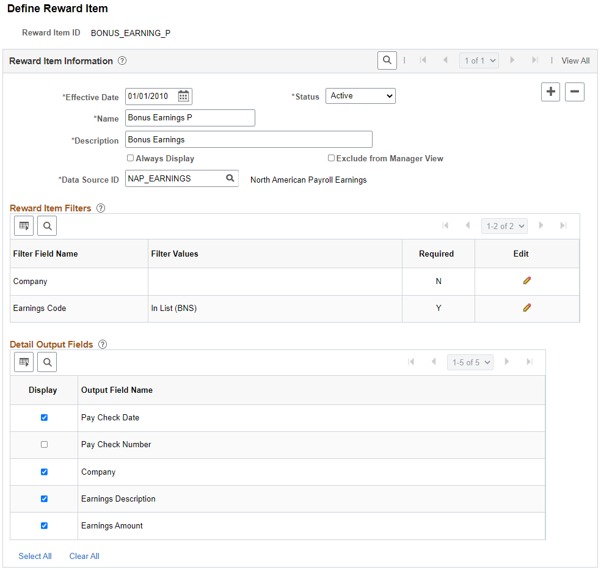Open the 1-5 of 5 rows dropdown
The height and width of the screenshot is (570, 601).
(x=470, y=362)
